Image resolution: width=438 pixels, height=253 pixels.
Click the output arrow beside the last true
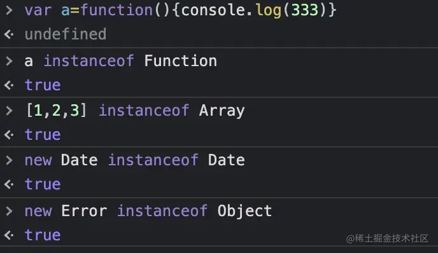[x=9, y=235]
